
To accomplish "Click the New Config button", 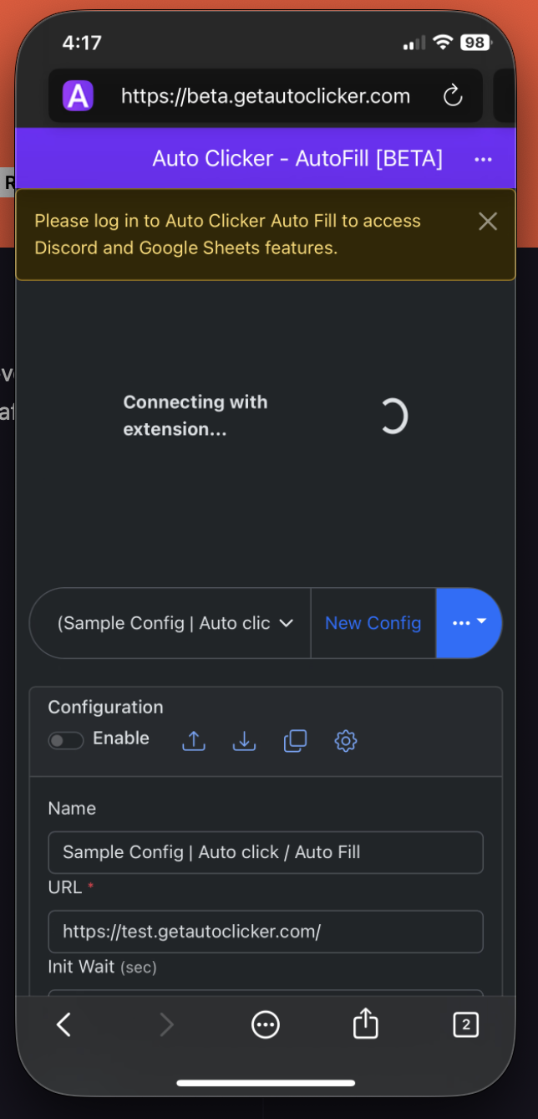I will [x=373, y=623].
